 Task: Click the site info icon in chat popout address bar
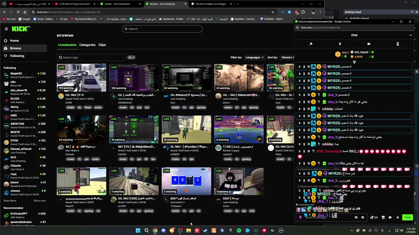point(298,27)
